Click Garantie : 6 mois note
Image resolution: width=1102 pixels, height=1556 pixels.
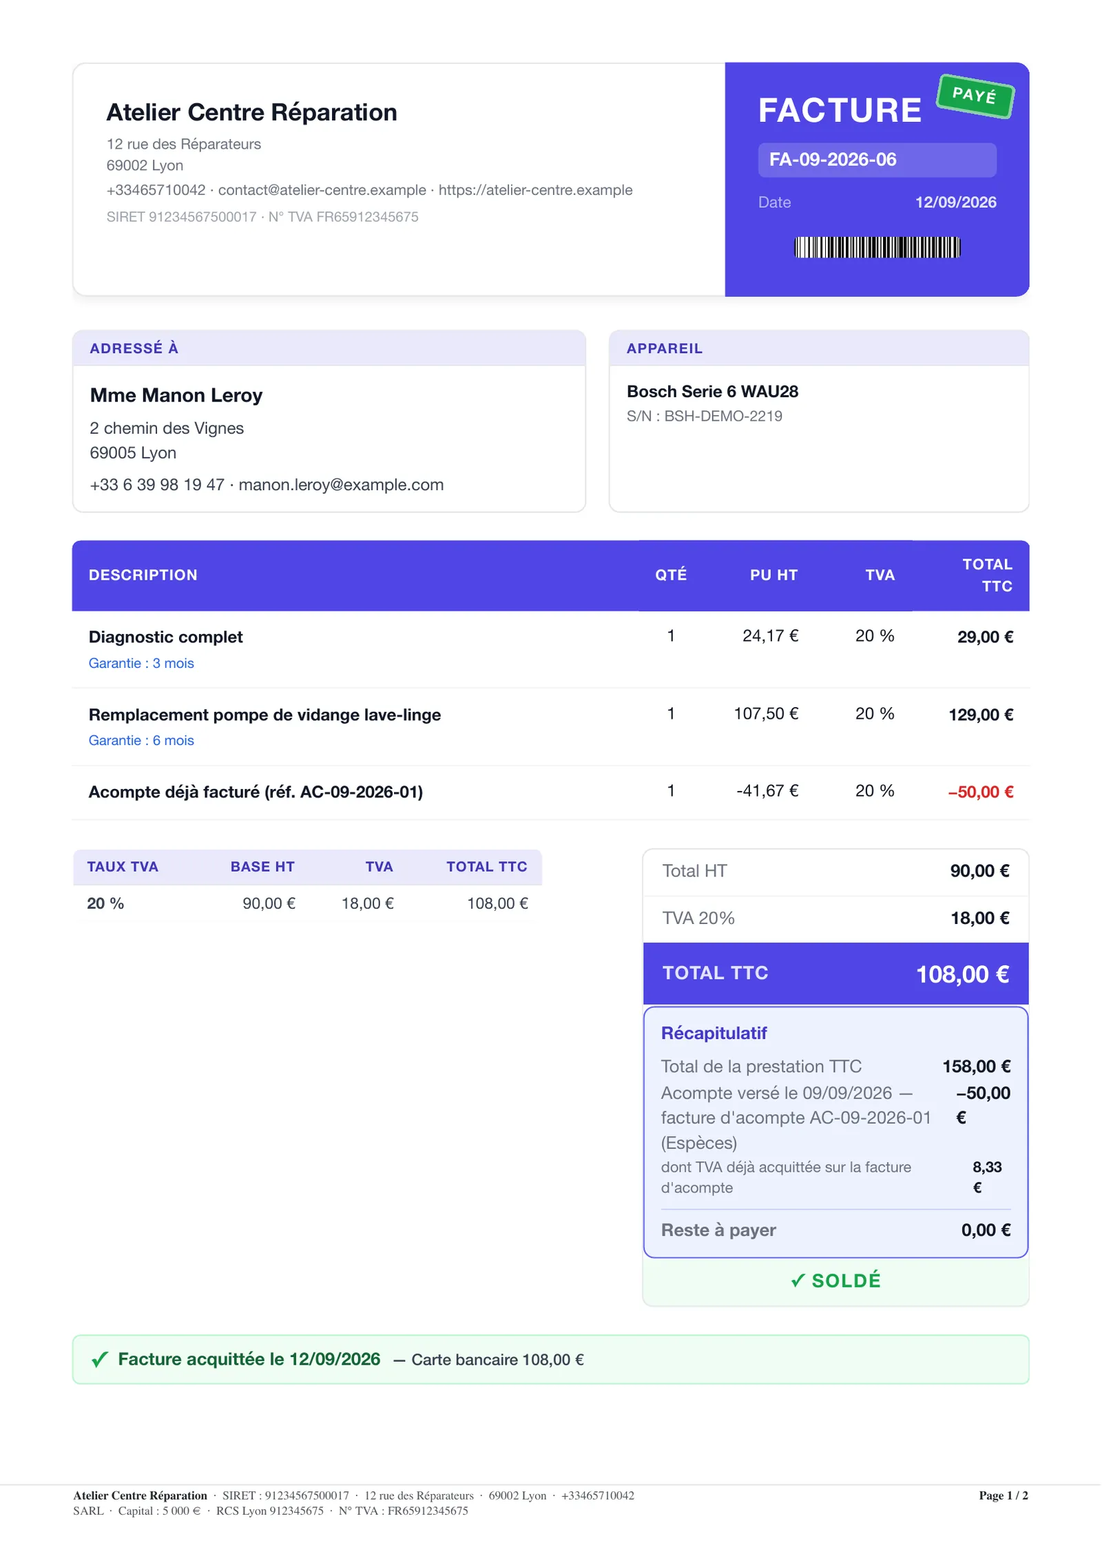click(x=141, y=740)
